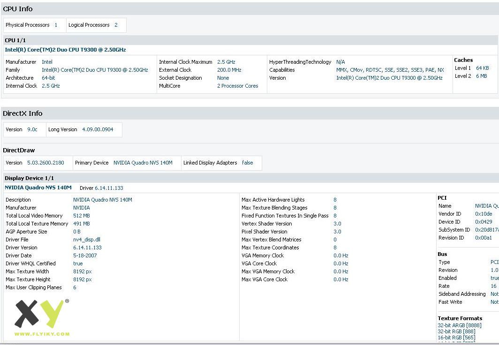Select the Max Texture Width value
This screenshot has height=345, width=499.
coord(83,271)
